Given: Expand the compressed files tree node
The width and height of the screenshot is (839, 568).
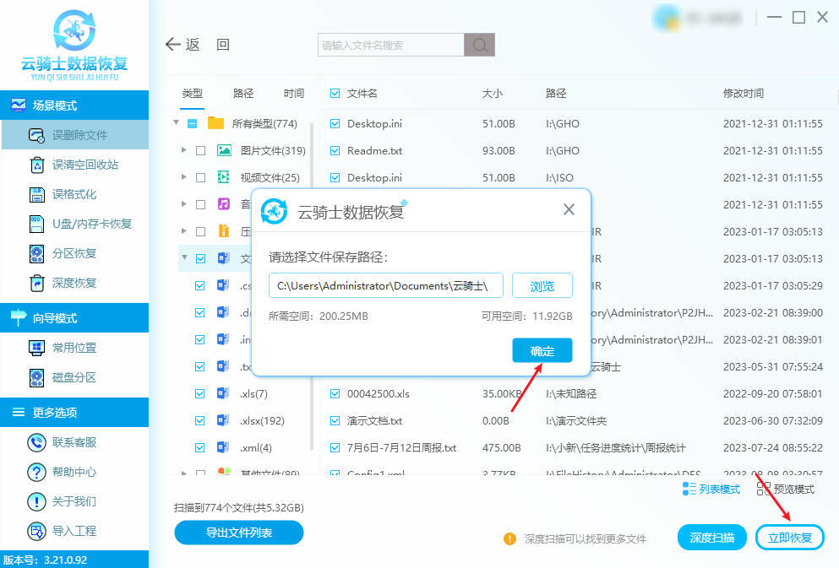Looking at the screenshot, I should 183,231.
